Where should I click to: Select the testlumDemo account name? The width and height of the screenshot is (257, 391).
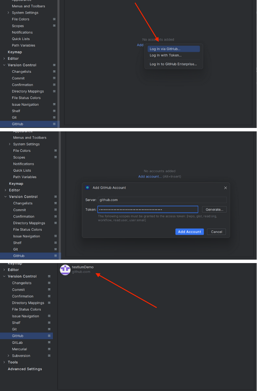(83, 267)
